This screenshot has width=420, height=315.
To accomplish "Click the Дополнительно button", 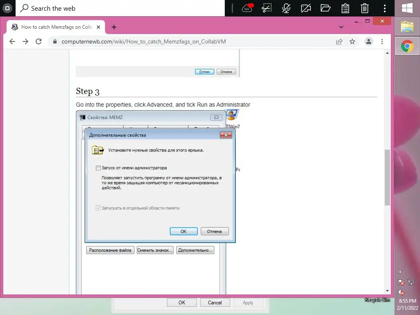I will coord(195,250).
